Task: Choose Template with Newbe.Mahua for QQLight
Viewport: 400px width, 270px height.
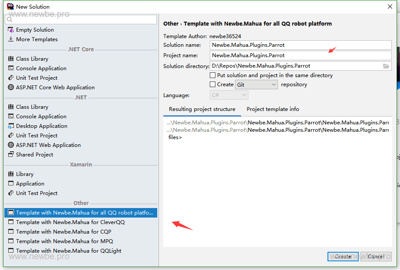Action: pos(69,251)
